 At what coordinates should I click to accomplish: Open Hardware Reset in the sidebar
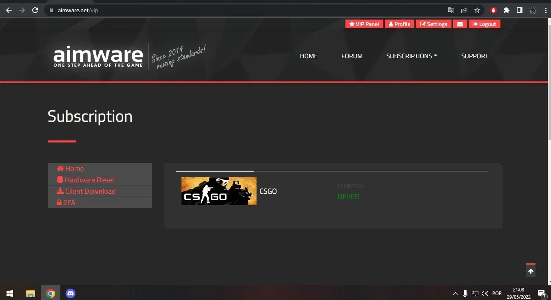tap(100, 180)
